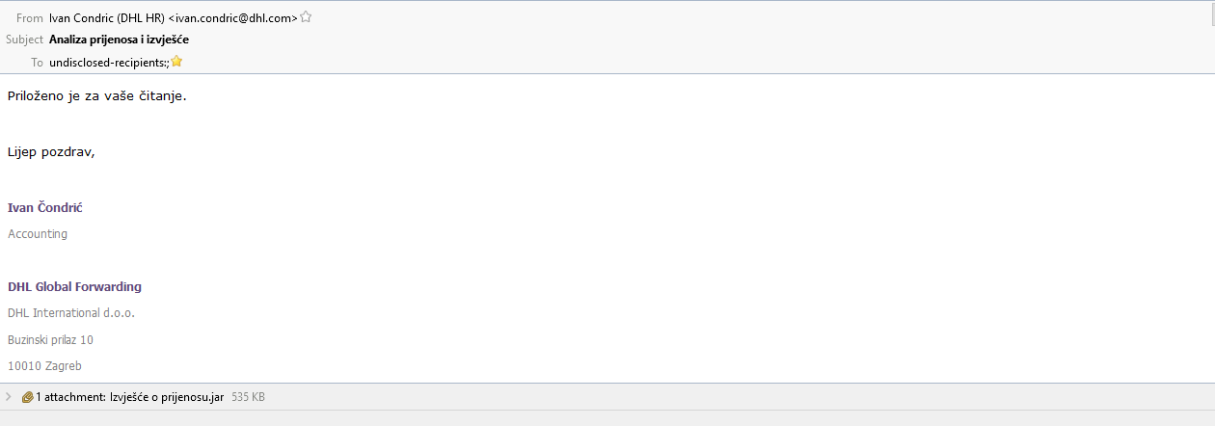Open the Izvješće o prijenosu.jar attachment
The image size is (1215, 426).
[167, 397]
